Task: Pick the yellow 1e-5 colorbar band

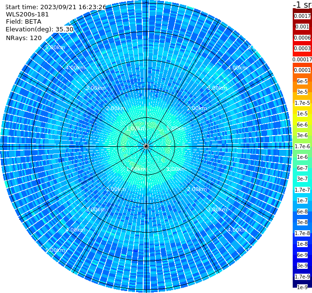Action: (x=302, y=113)
